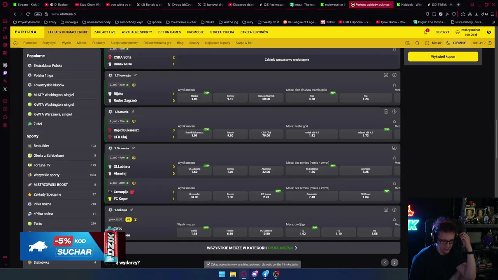Click the home icon in Fortuna submenu
This screenshot has width=498, height=280.
[x=15, y=43]
